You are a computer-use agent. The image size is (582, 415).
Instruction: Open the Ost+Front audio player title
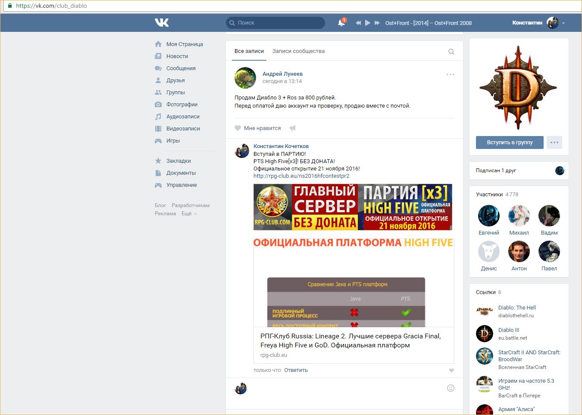coord(429,23)
